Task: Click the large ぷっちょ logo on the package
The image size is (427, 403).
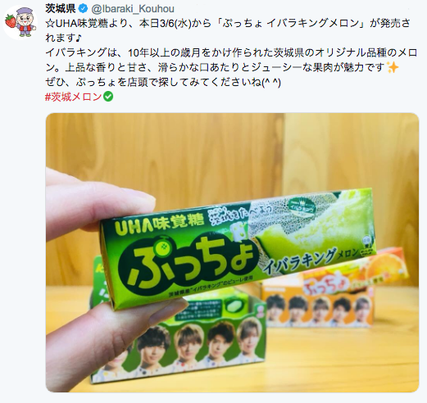Action: pos(189,261)
